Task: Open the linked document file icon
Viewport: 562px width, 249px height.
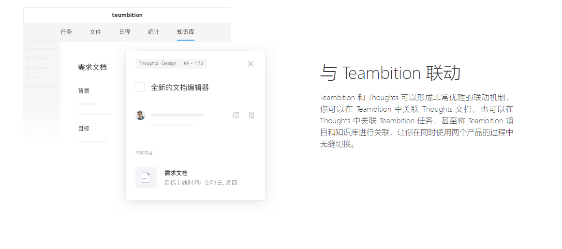Action: (x=146, y=177)
